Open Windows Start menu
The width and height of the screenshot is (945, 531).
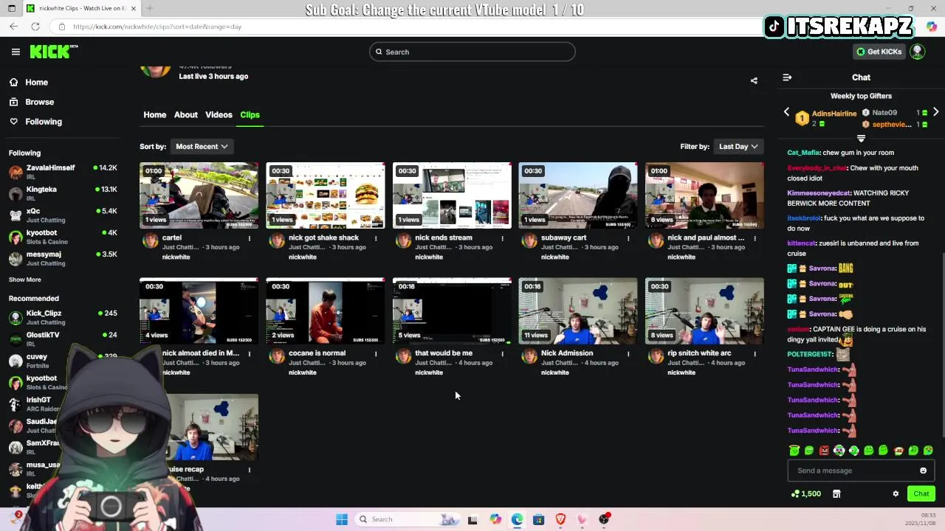pos(341,519)
